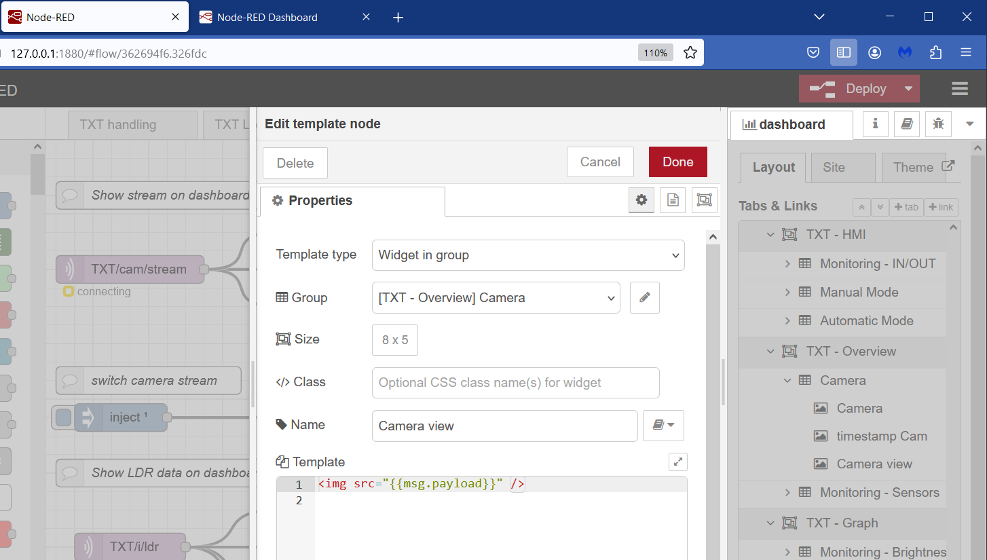Viewport: 987px width, 560px height.
Task: Open the Save to Pocket icon
Action: point(813,53)
